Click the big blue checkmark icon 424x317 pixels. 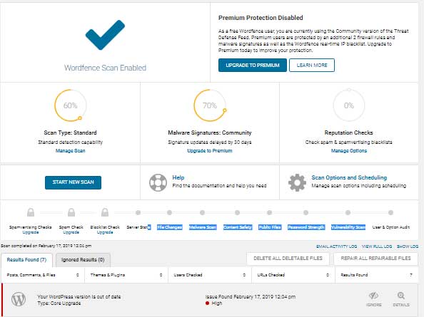[x=105, y=35]
